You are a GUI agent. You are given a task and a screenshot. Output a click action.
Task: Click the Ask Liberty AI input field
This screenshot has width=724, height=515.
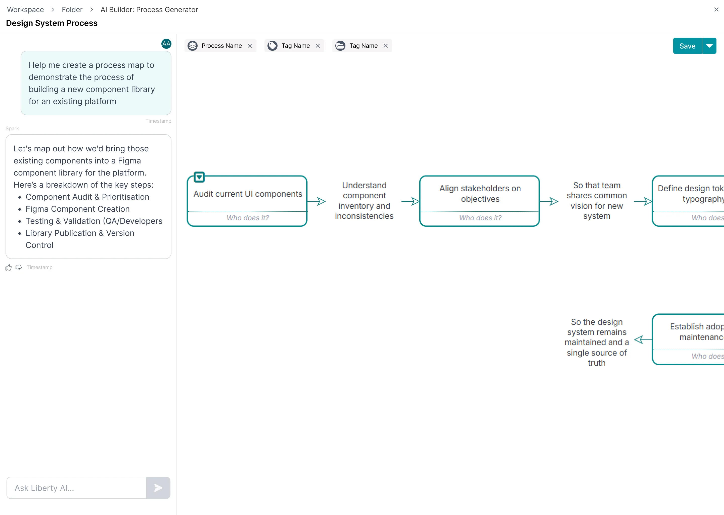point(76,488)
